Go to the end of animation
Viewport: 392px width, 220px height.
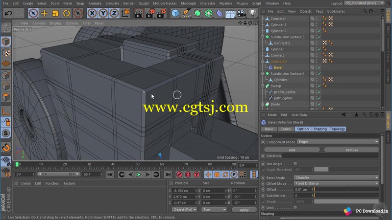[x=168, y=175]
